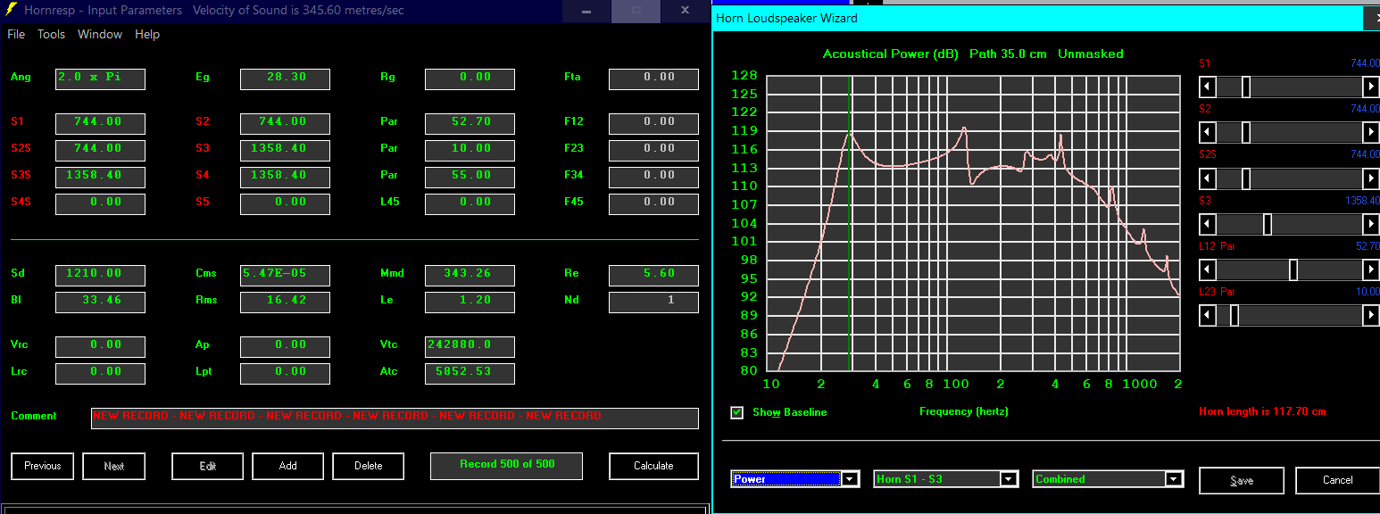
Task: Open the Help menu
Action: [x=147, y=34]
